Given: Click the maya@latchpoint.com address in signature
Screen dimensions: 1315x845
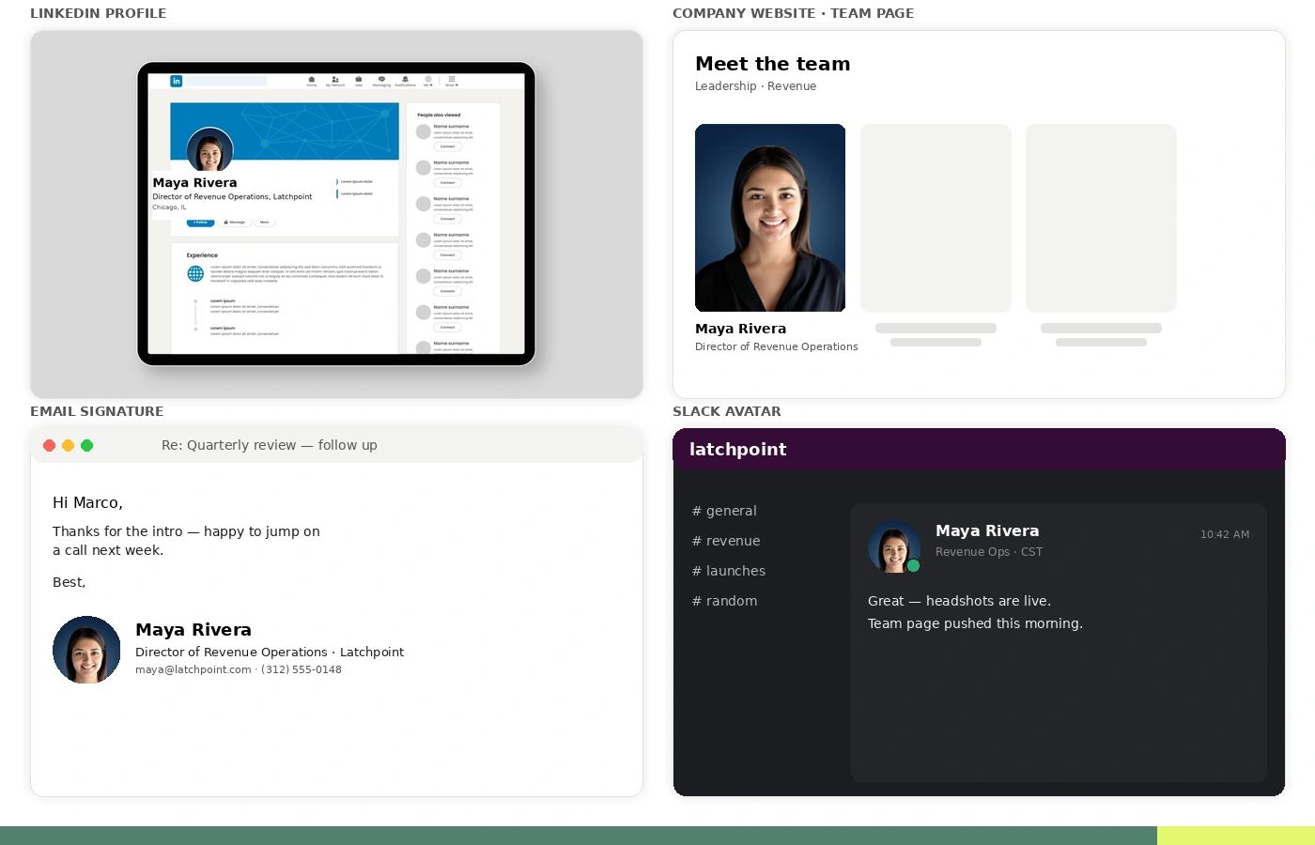Looking at the screenshot, I should pyautogui.click(x=193, y=669).
